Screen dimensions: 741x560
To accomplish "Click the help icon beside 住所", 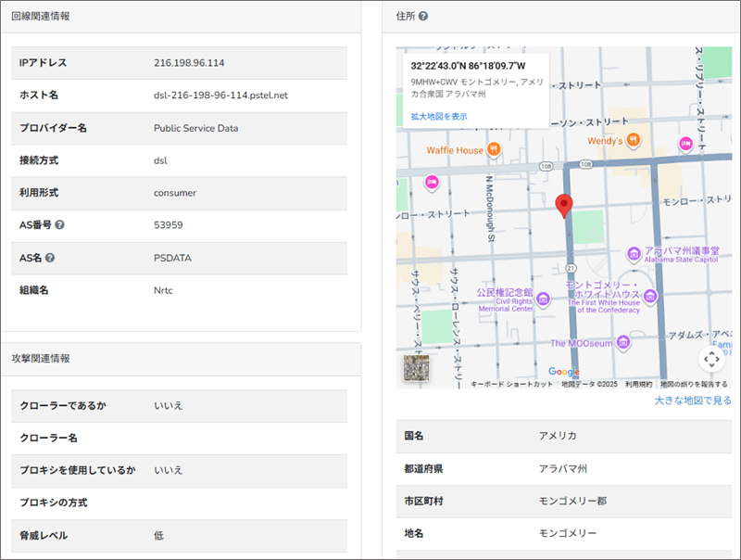I will 423,17.
